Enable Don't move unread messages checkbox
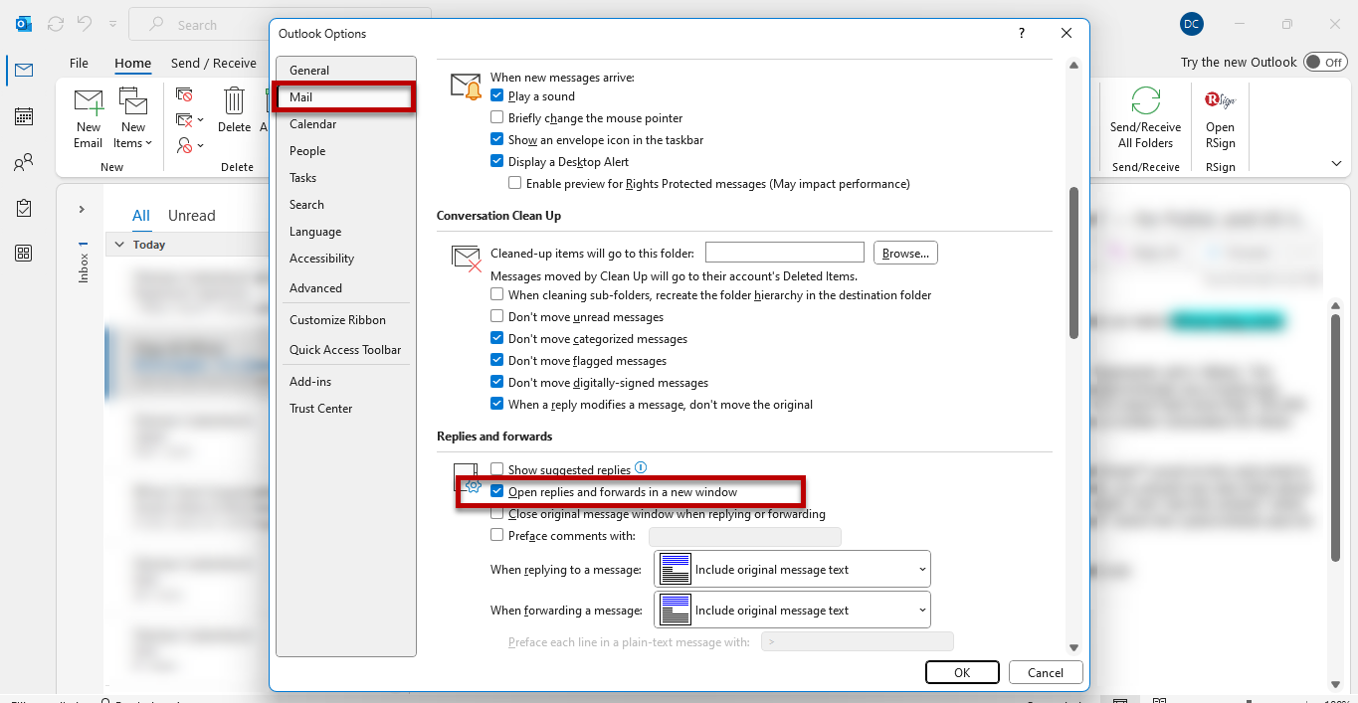1358x703 pixels. point(497,317)
